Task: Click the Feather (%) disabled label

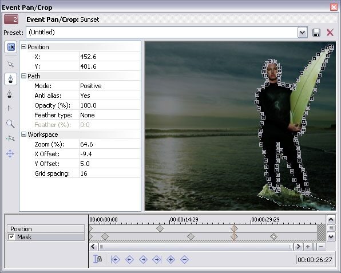Action: [53, 125]
